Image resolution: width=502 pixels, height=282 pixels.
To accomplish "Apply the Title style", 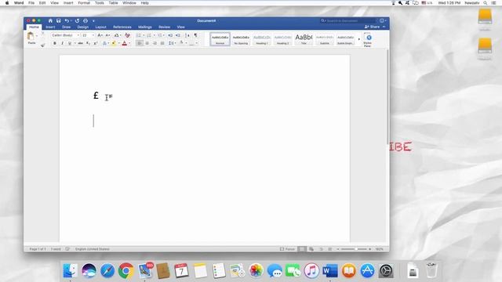I will (304, 39).
